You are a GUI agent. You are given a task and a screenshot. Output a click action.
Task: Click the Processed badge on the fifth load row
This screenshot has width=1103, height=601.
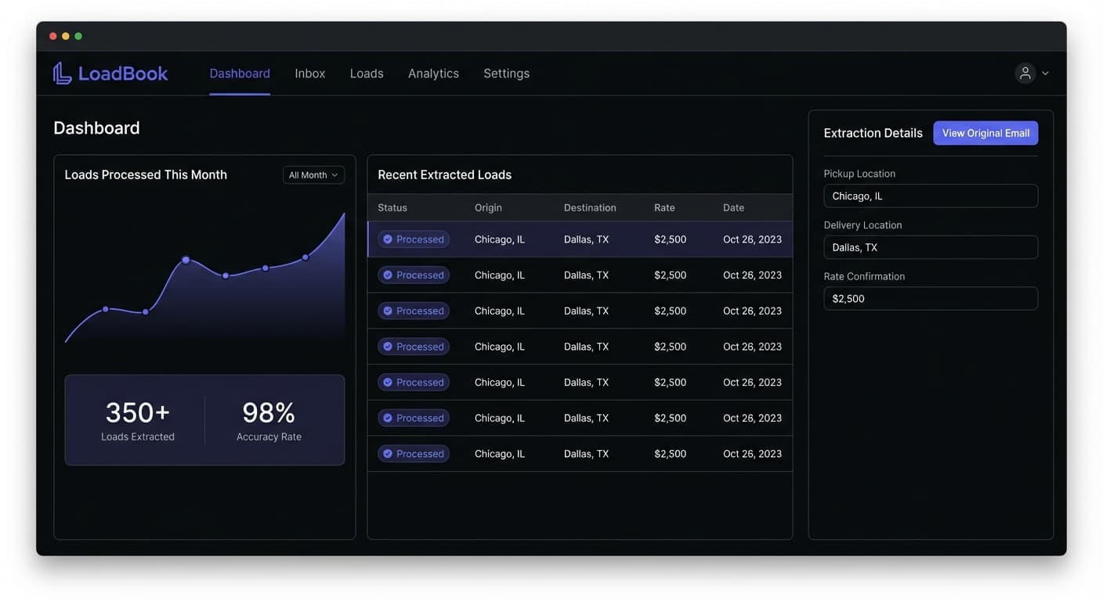click(413, 382)
